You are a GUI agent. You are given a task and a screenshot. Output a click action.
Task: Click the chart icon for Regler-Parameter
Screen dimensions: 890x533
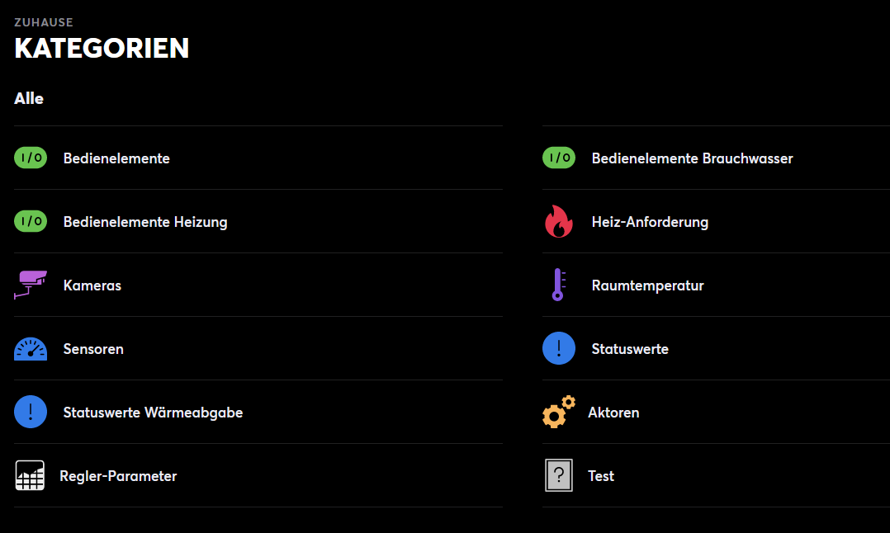click(x=30, y=476)
